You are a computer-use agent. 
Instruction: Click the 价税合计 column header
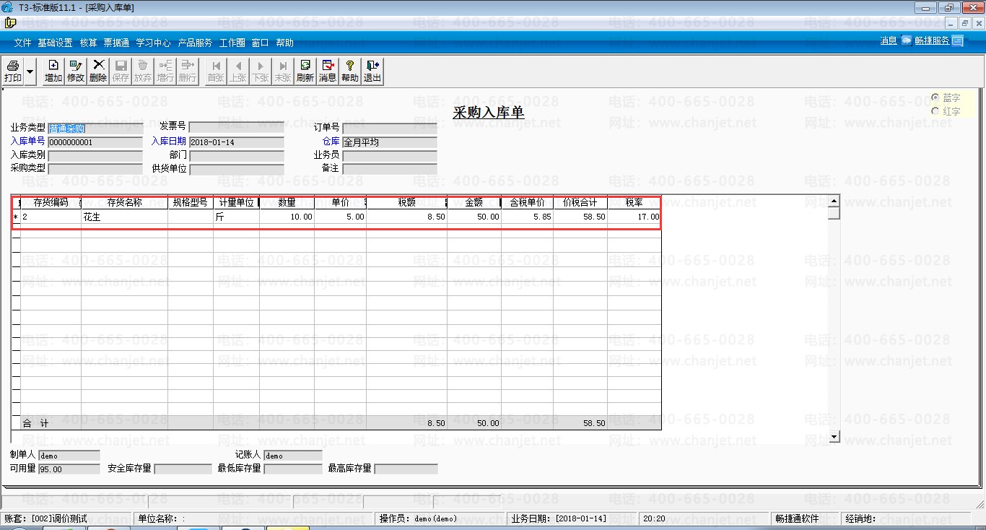pyautogui.click(x=580, y=203)
